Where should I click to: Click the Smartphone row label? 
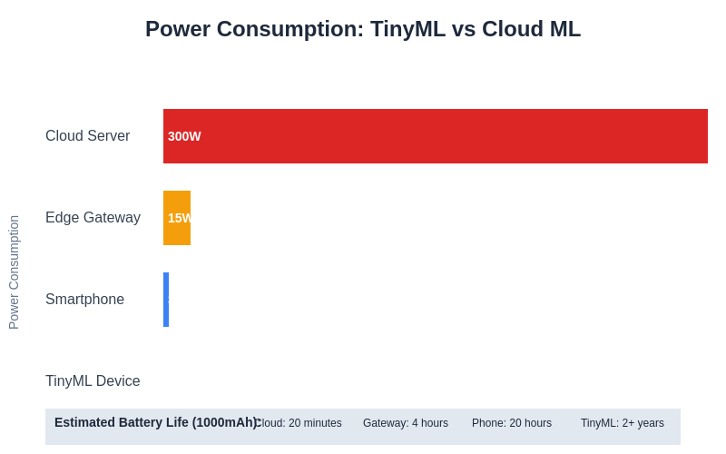click(x=84, y=300)
